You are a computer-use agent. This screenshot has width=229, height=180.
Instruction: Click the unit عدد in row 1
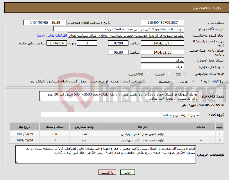(x=84, y=134)
